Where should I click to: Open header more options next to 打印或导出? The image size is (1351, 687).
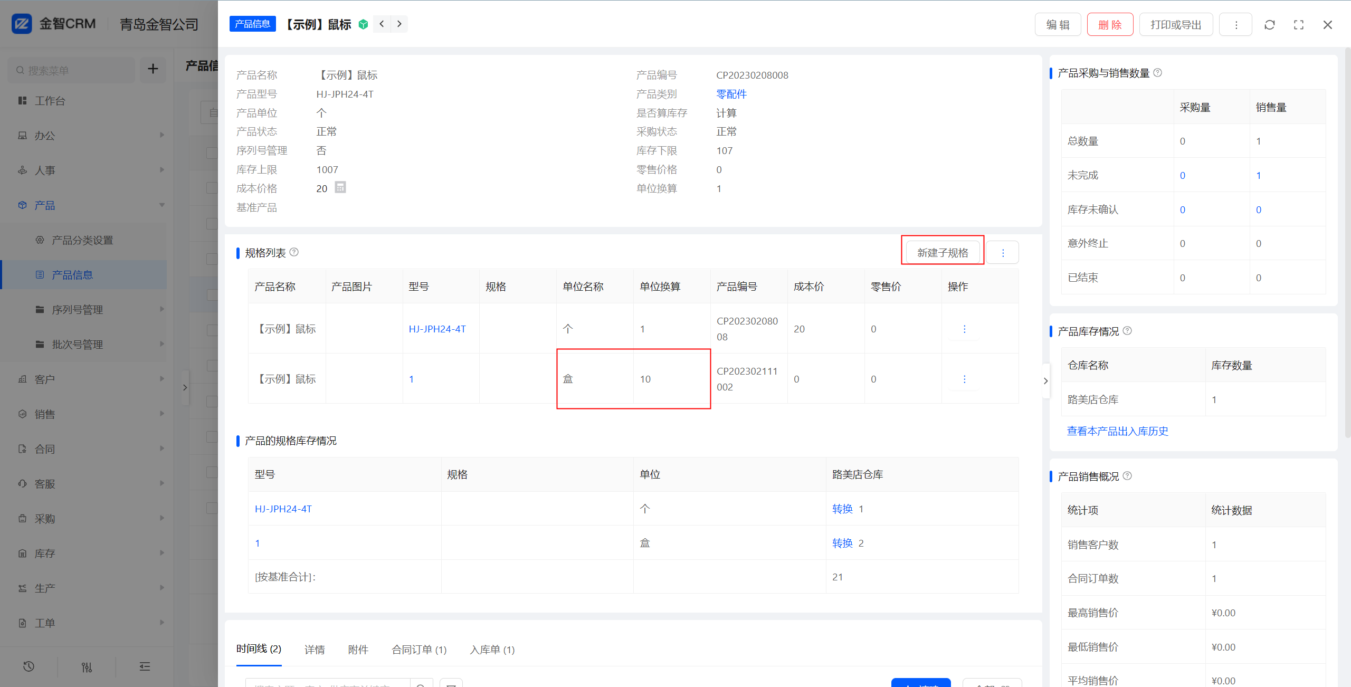click(1235, 25)
